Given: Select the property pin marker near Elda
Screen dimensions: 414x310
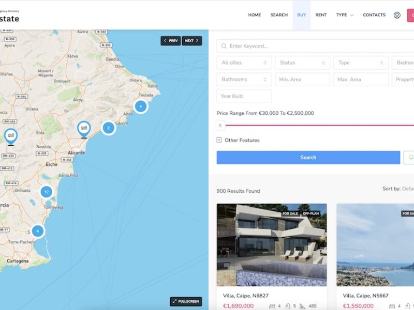Looking at the screenshot, I should coord(11,136).
